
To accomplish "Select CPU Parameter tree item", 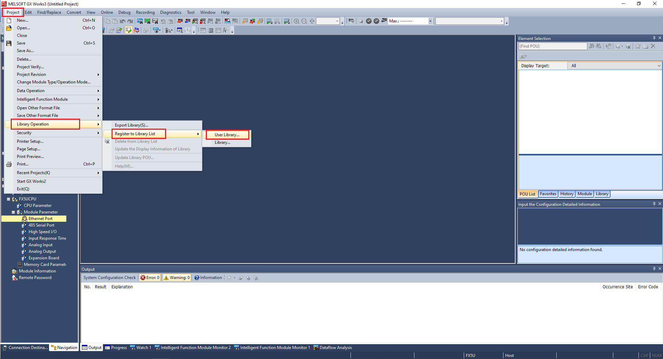I will click(37, 206).
